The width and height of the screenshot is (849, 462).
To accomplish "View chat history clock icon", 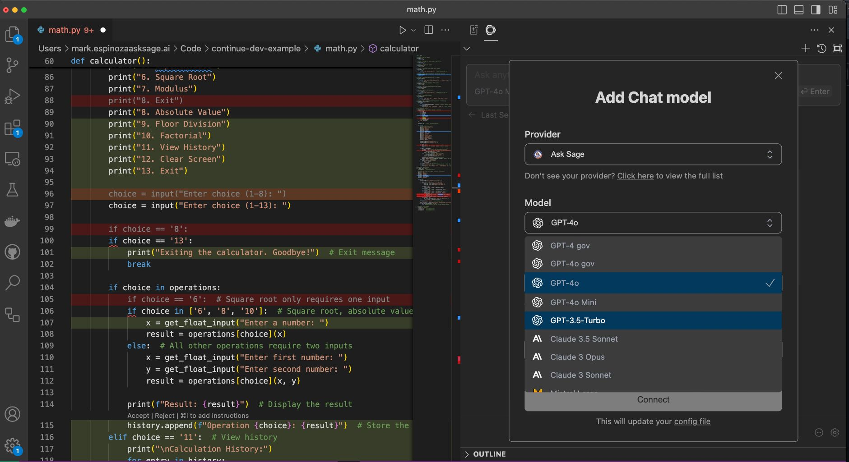I will [821, 48].
